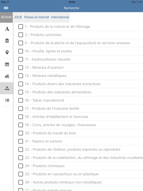The width and height of the screenshot is (143, 191).
Task: Check '26 - Autres produits minéraux non métalliques'
Action: tap(21, 182)
